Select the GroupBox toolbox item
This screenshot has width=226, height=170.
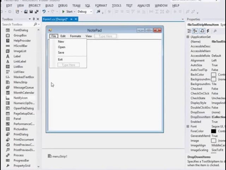point(19,35)
